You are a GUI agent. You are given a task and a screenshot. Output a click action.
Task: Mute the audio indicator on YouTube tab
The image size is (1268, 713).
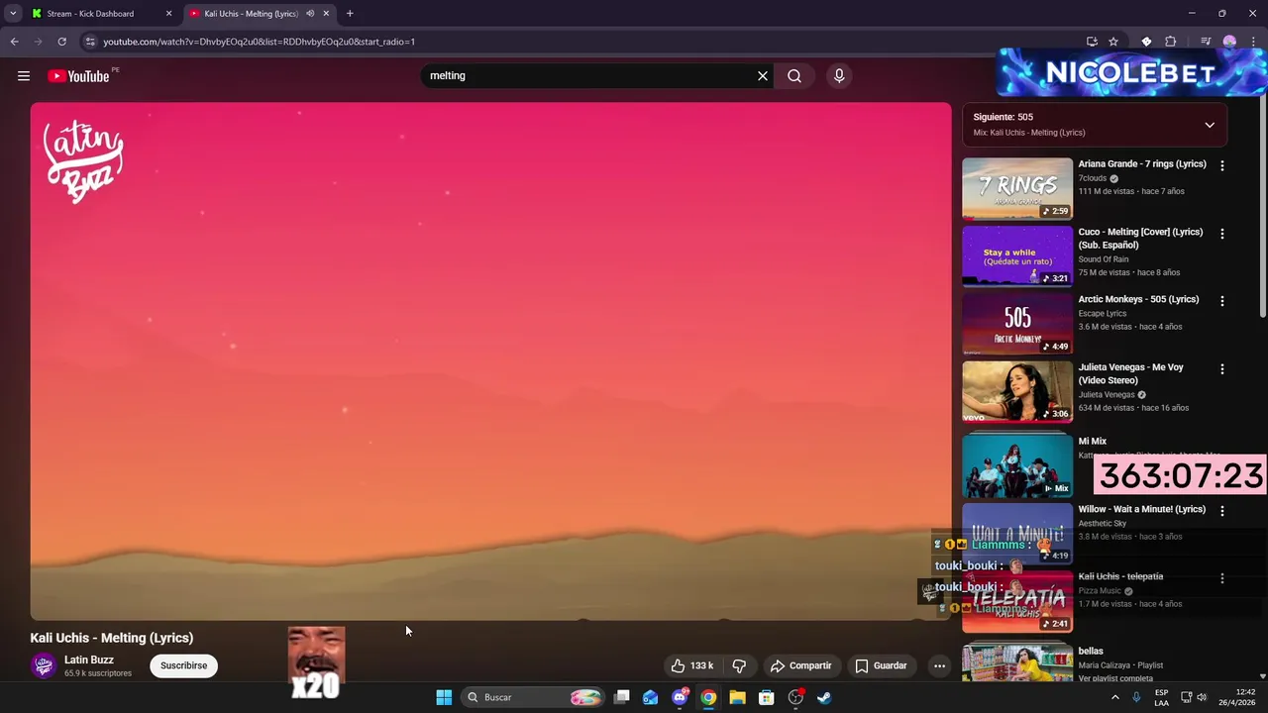(x=310, y=14)
